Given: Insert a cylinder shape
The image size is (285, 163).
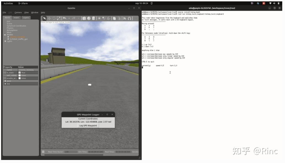Looking at the screenshot, I should click(93, 18).
